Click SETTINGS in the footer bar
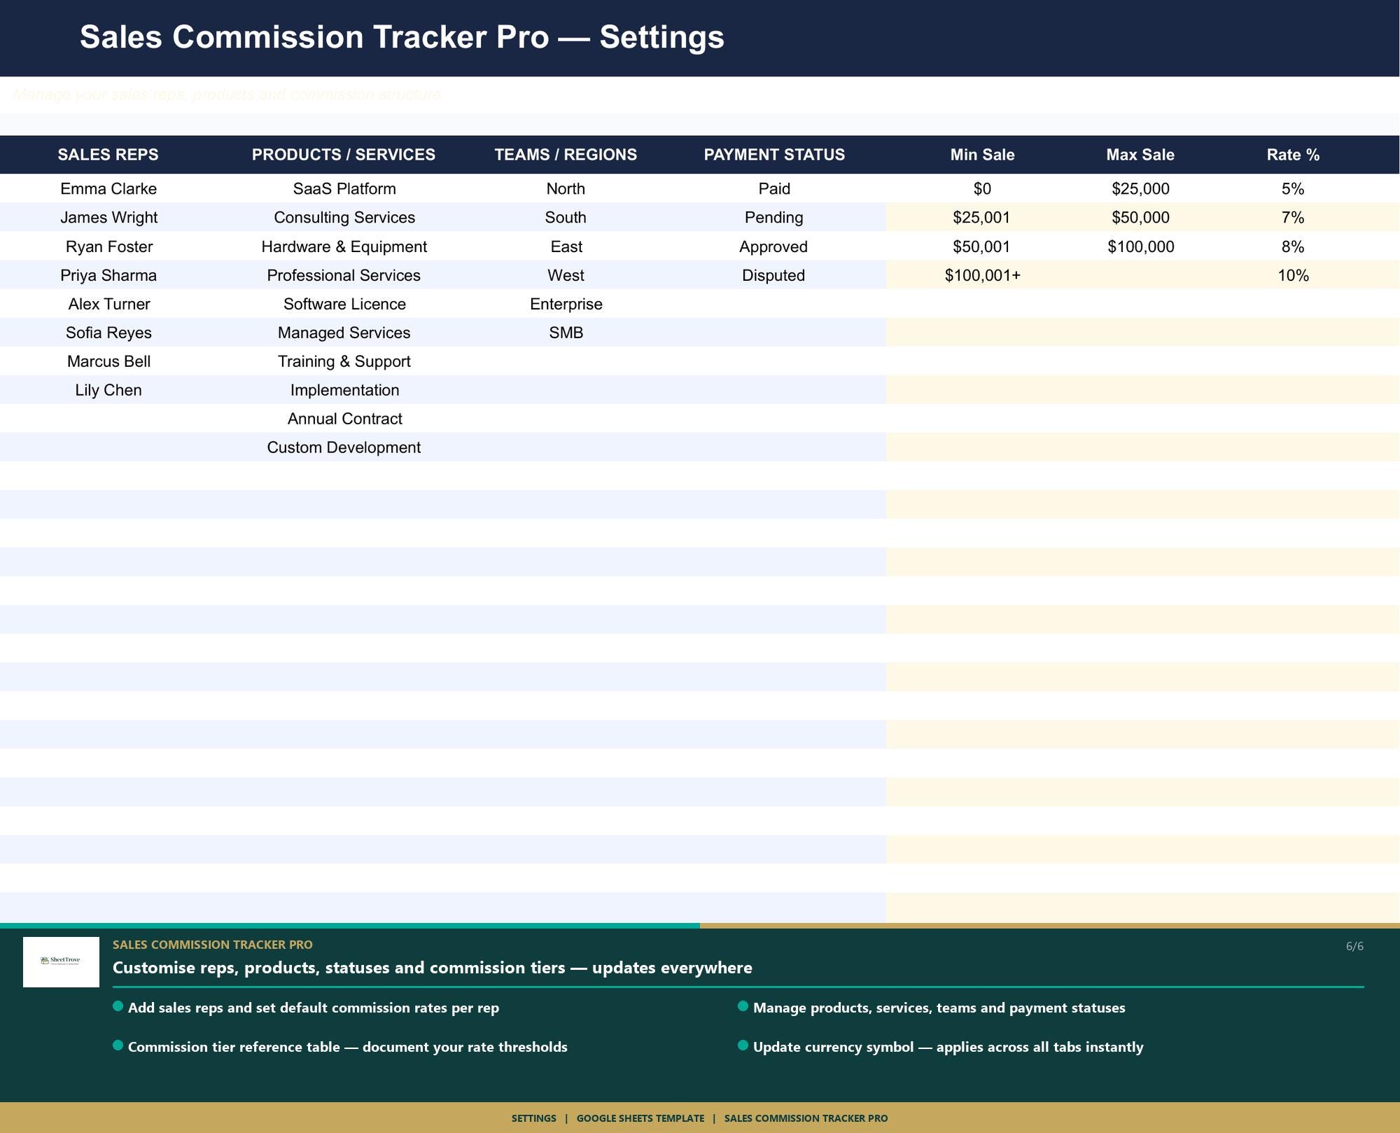This screenshot has height=1133, width=1400. click(534, 1118)
